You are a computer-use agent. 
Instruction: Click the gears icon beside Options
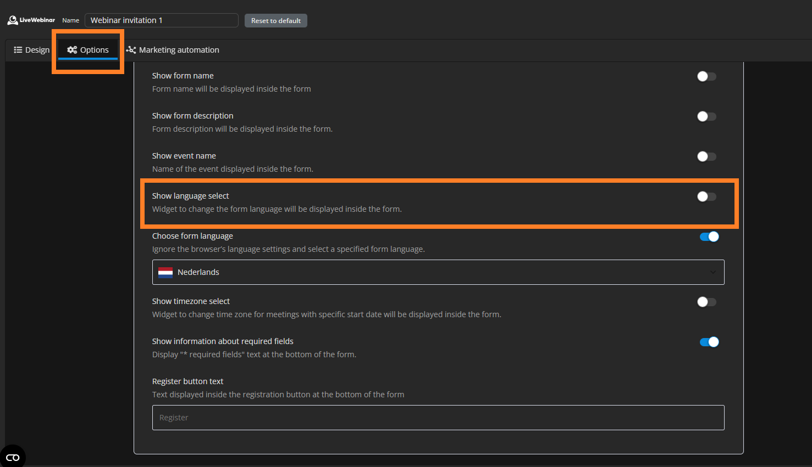(72, 50)
